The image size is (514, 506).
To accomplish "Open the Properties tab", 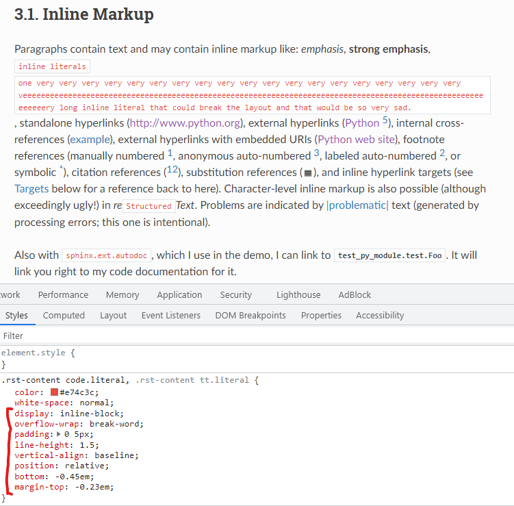I will pyautogui.click(x=321, y=315).
